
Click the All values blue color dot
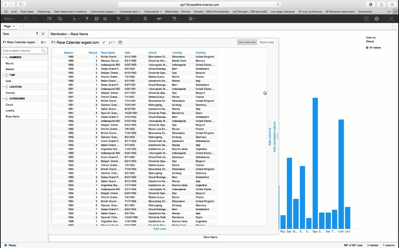[x=367, y=48]
